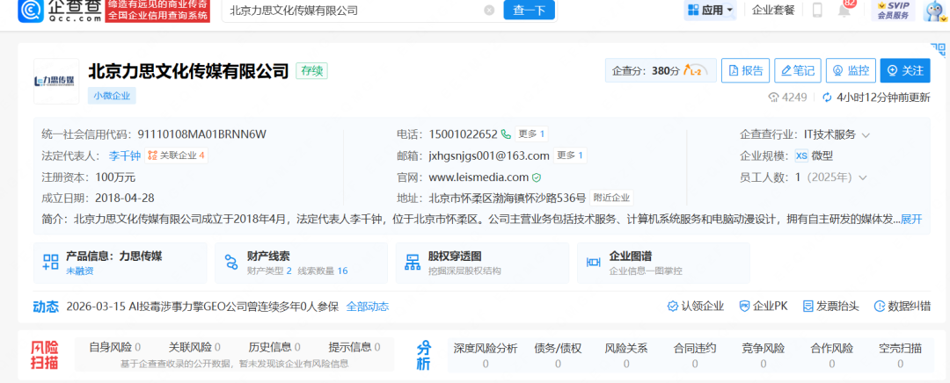Select the 关联风险 risk tab
950x383 pixels.
(194, 347)
